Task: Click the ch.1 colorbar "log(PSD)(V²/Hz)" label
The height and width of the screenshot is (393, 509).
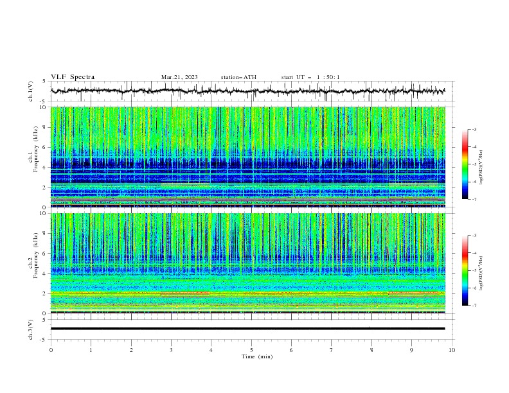Action: coord(481,168)
